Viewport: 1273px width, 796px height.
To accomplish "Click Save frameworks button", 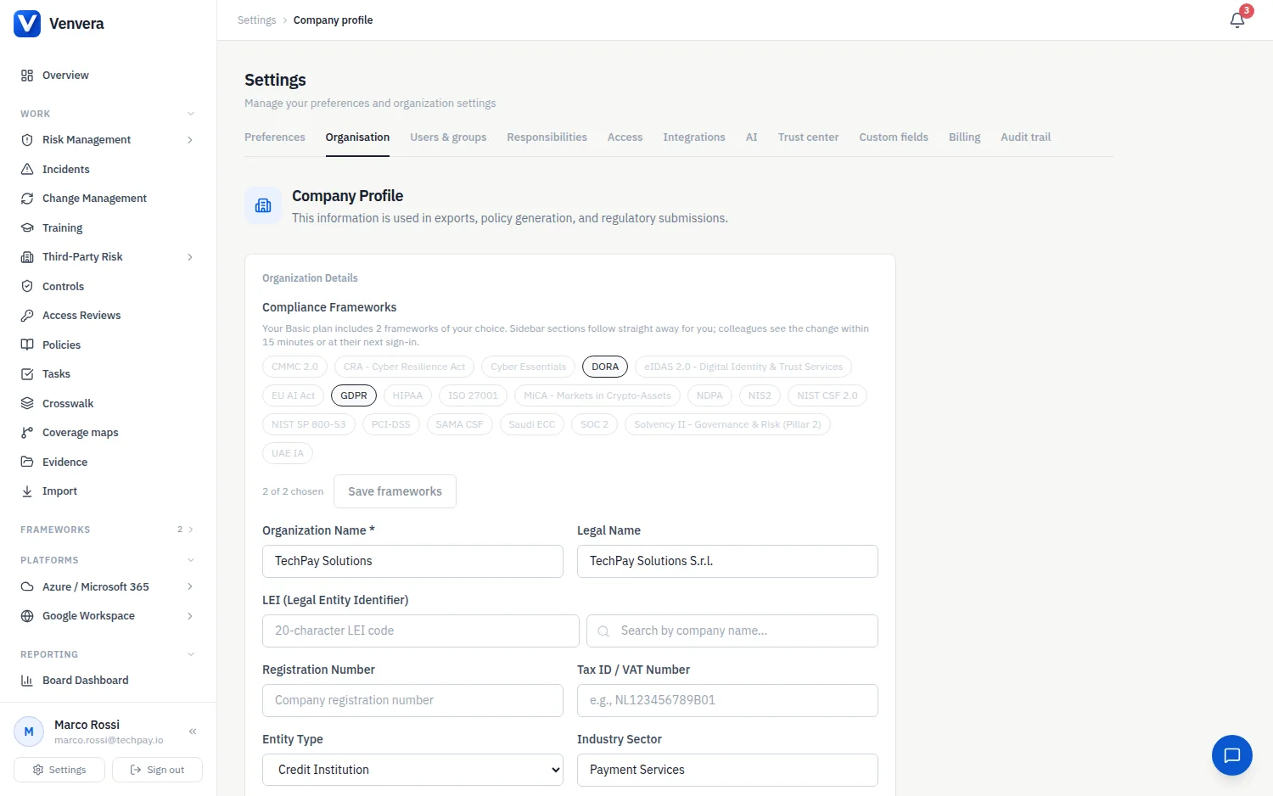I will [x=395, y=491].
